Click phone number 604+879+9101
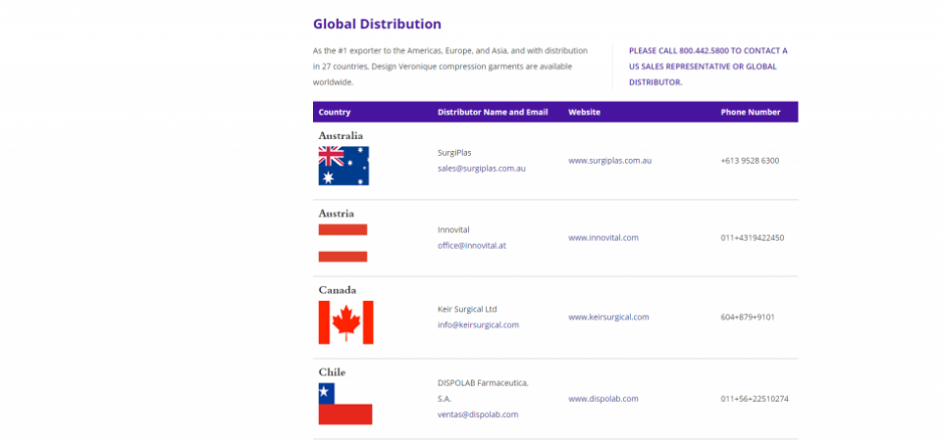The image size is (942, 441). [x=748, y=317]
